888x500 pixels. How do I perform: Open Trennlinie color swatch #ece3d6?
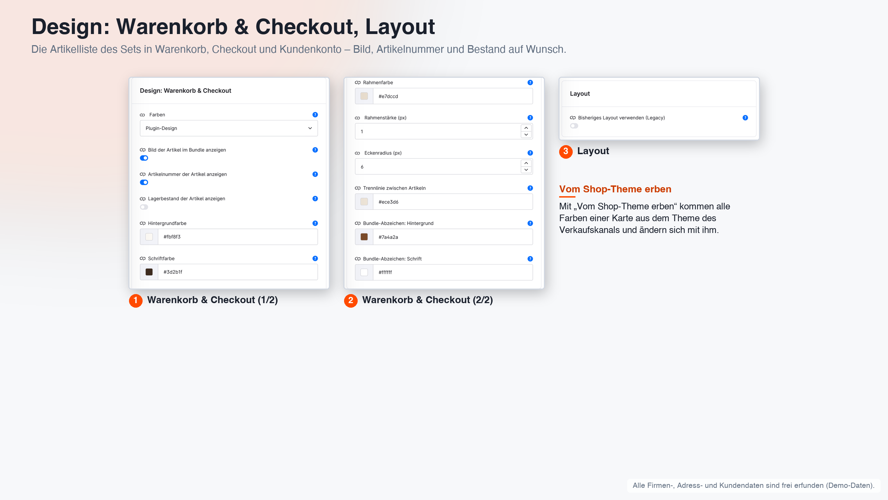(364, 202)
